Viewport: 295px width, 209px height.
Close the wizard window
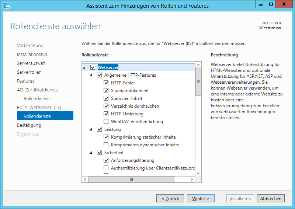pyautogui.click(x=284, y=4)
